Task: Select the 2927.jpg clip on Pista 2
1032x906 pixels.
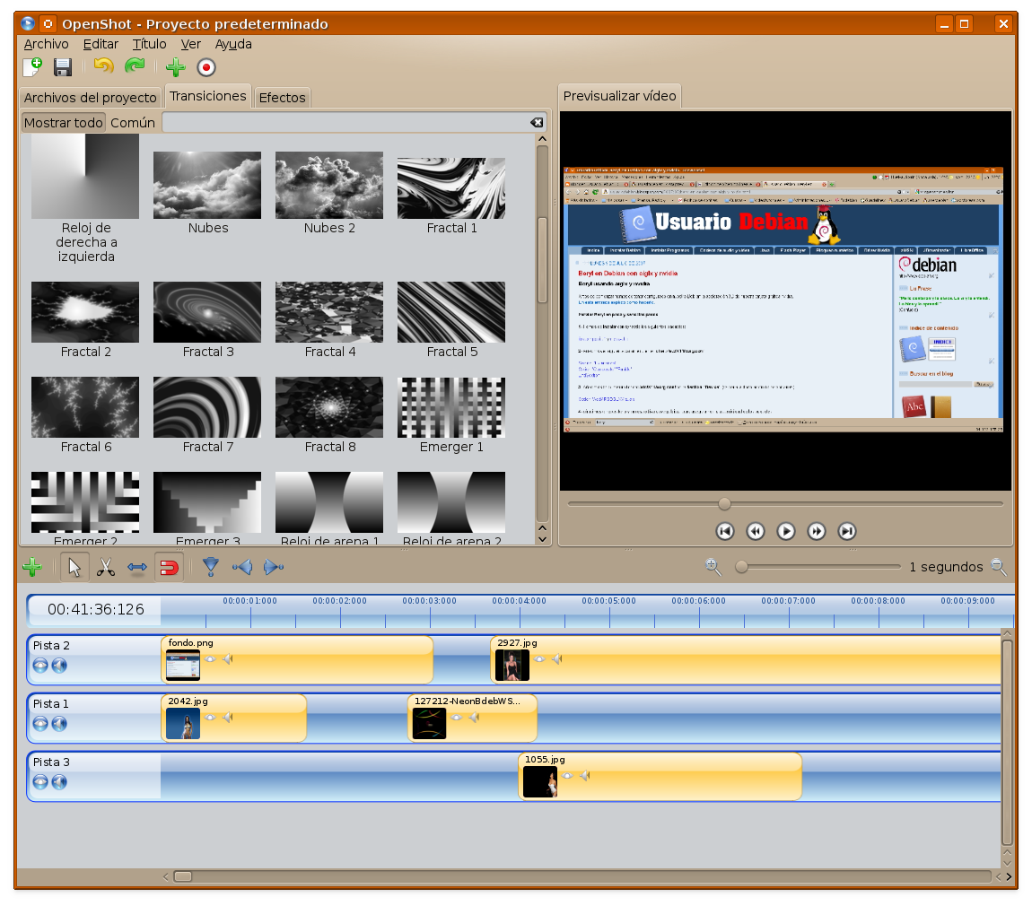Action: pos(746,660)
